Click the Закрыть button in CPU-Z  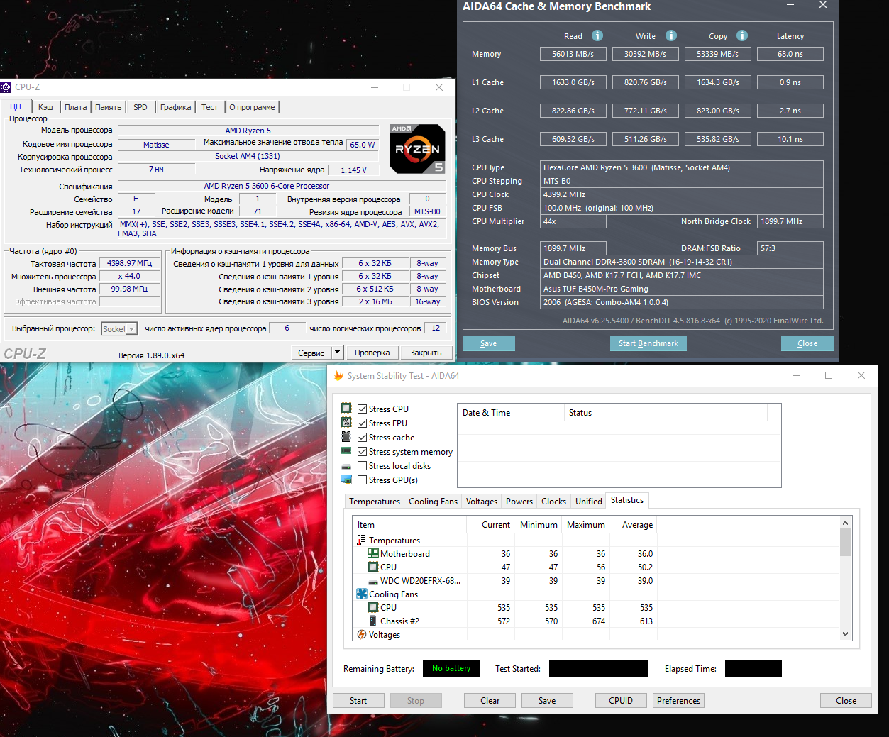(x=426, y=353)
